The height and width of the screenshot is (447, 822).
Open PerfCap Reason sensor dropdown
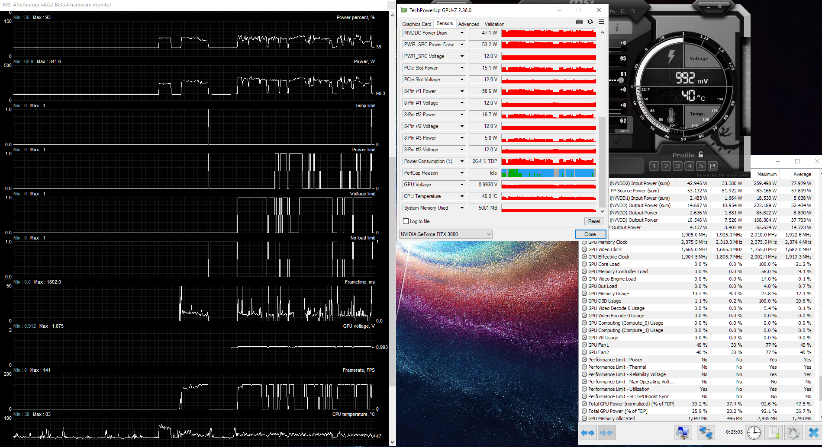[462, 173]
